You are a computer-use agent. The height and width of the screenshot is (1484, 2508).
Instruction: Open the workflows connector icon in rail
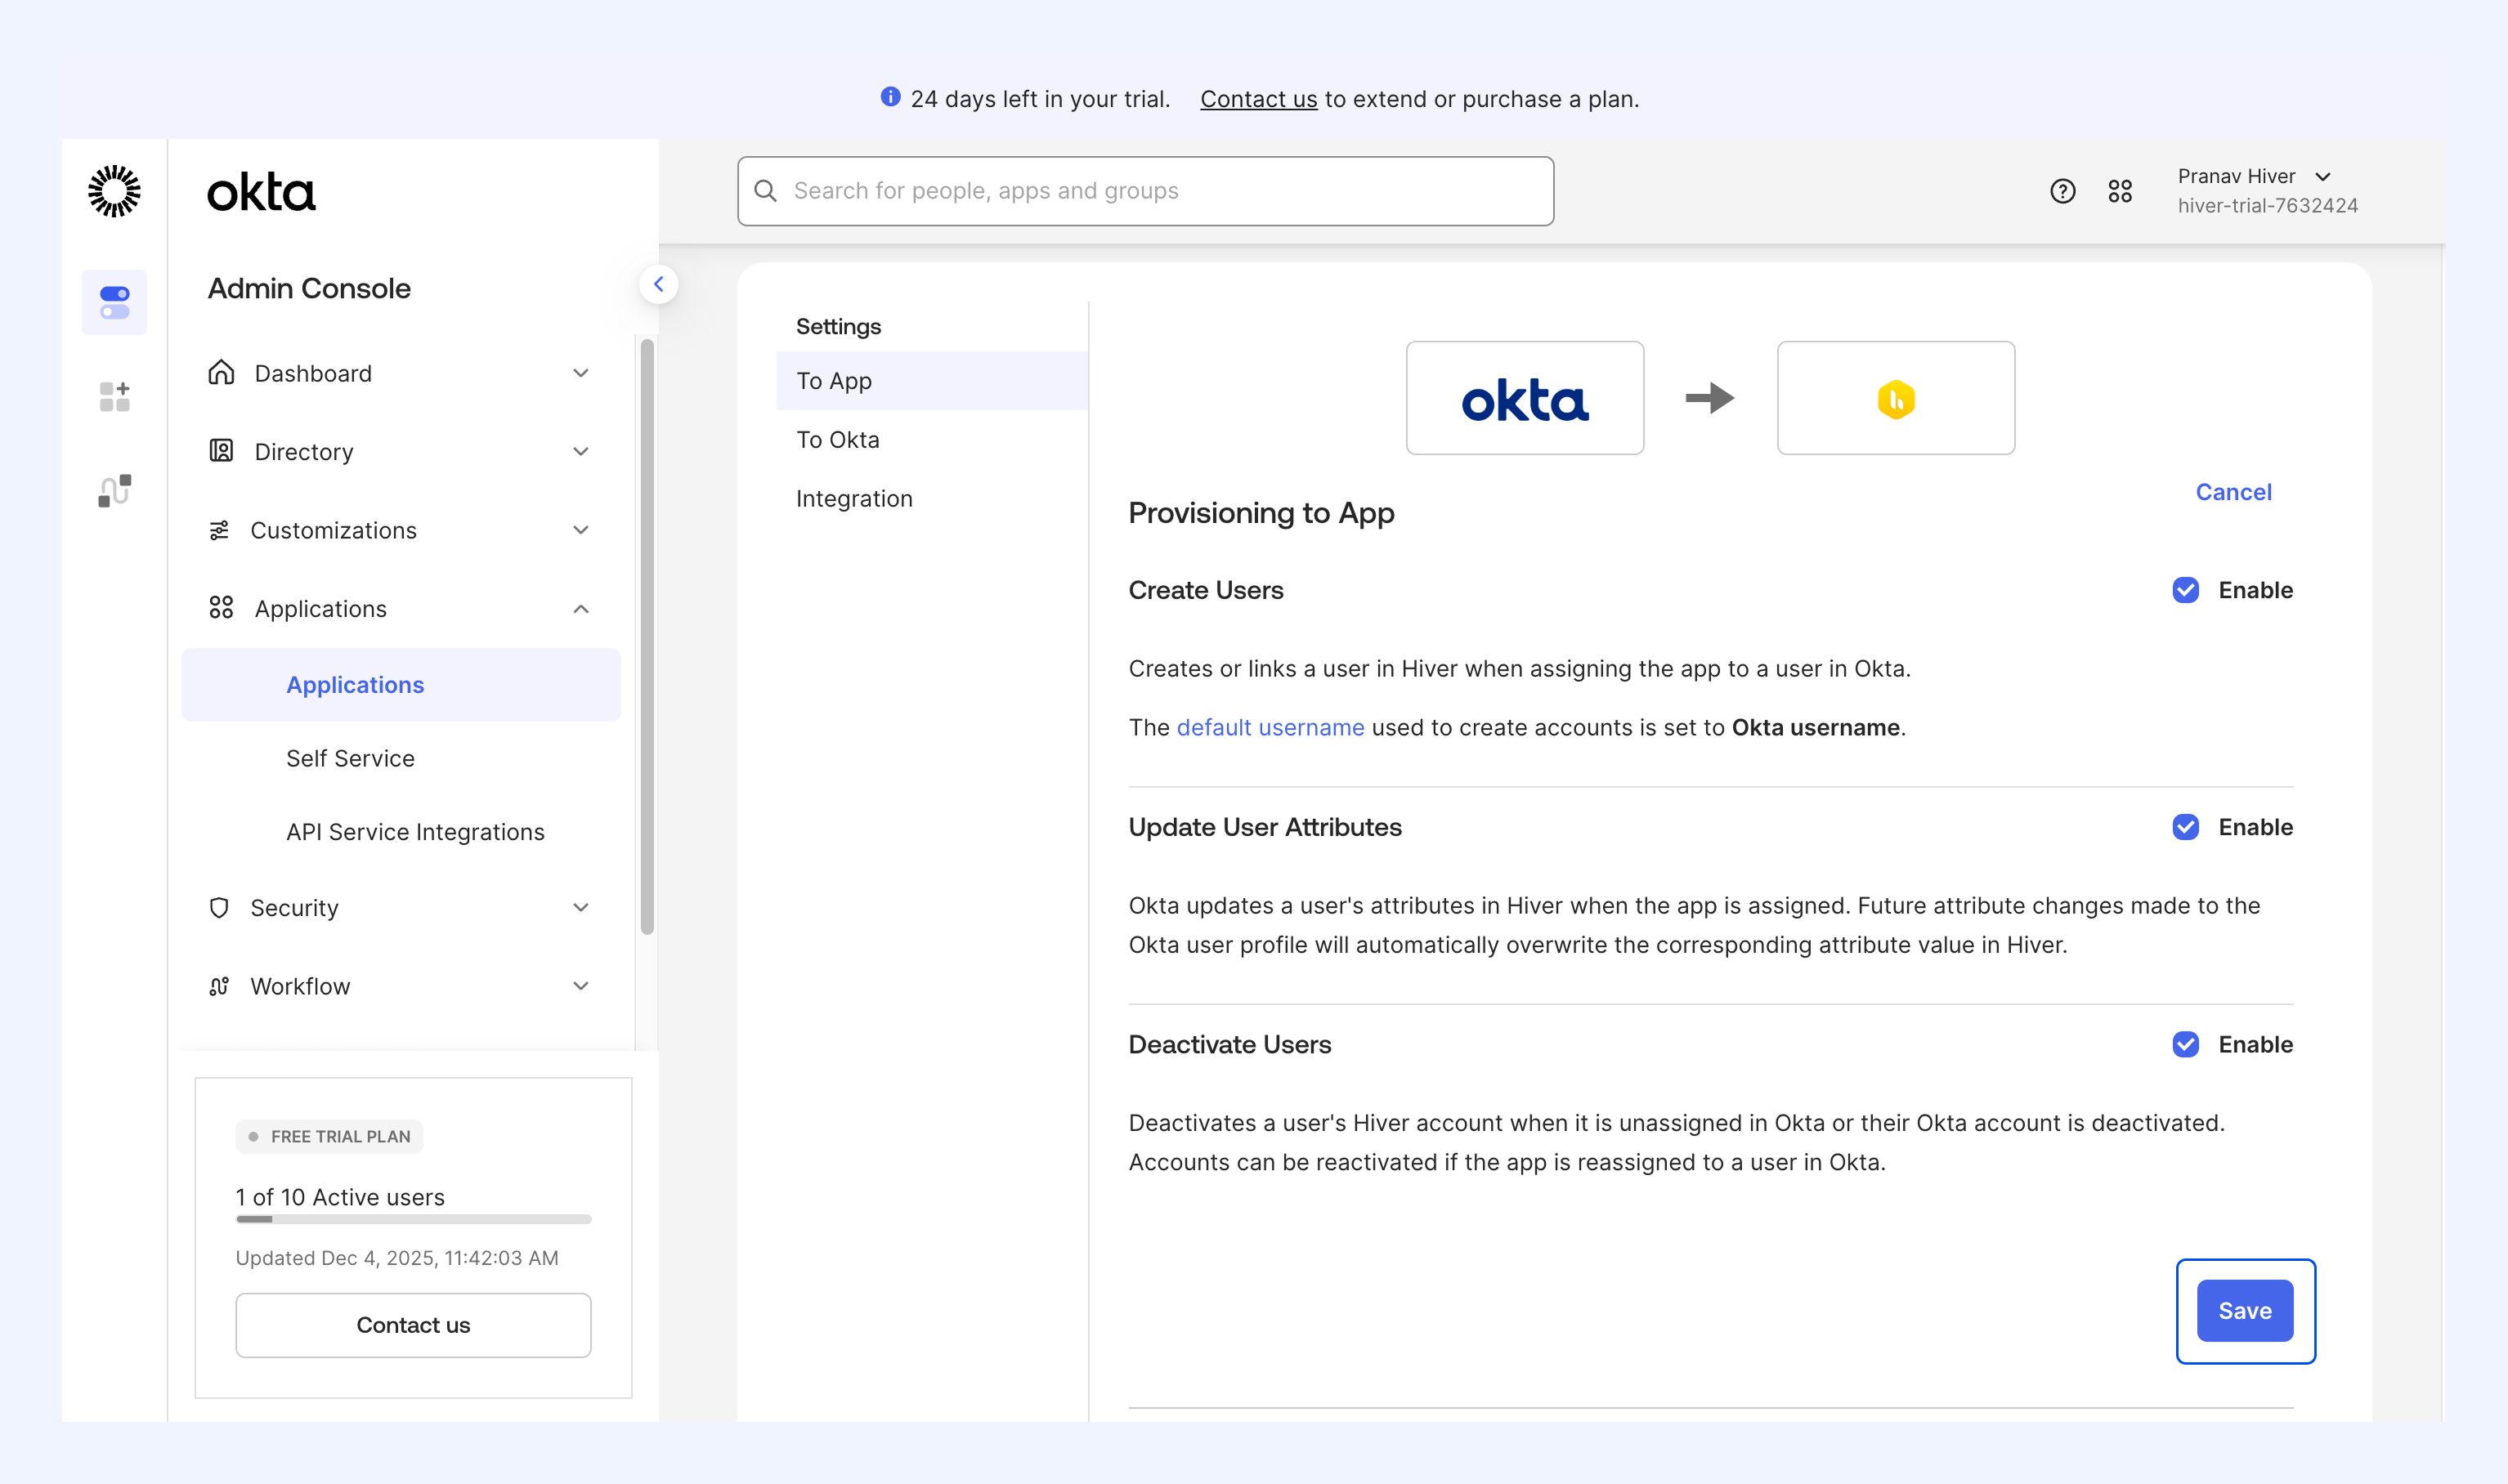(x=114, y=491)
